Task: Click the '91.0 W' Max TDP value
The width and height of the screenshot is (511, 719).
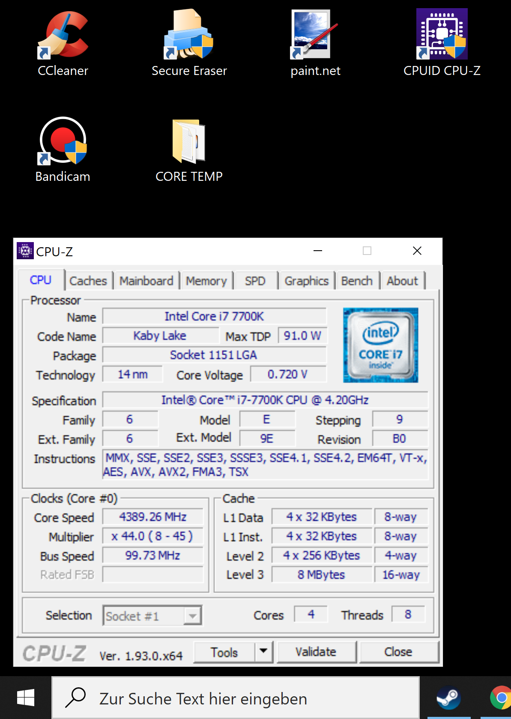Action: 302,336
